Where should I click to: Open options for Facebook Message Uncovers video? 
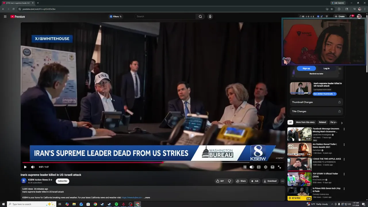click(x=344, y=129)
